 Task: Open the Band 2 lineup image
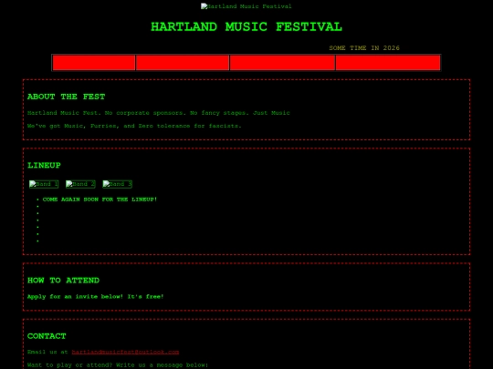(x=80, y=184)
